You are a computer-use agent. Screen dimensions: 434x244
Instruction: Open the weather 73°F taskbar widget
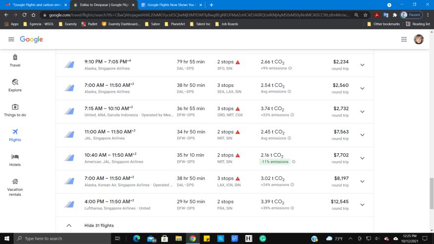point(334,239)
